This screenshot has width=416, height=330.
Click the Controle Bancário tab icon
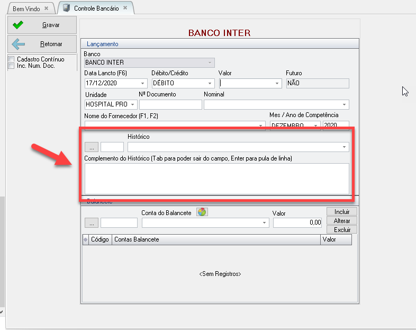(x=66, y=8)
